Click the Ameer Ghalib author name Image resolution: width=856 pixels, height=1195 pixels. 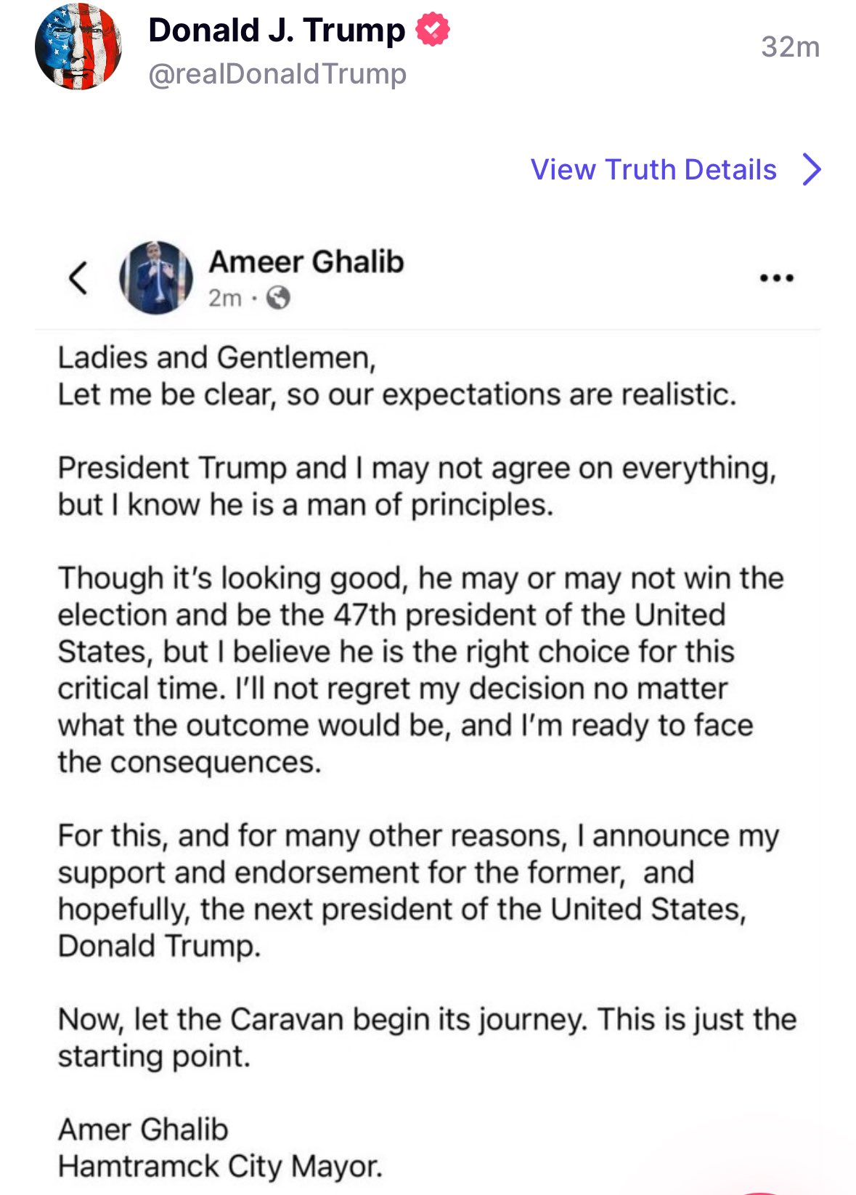pos(306,262)
